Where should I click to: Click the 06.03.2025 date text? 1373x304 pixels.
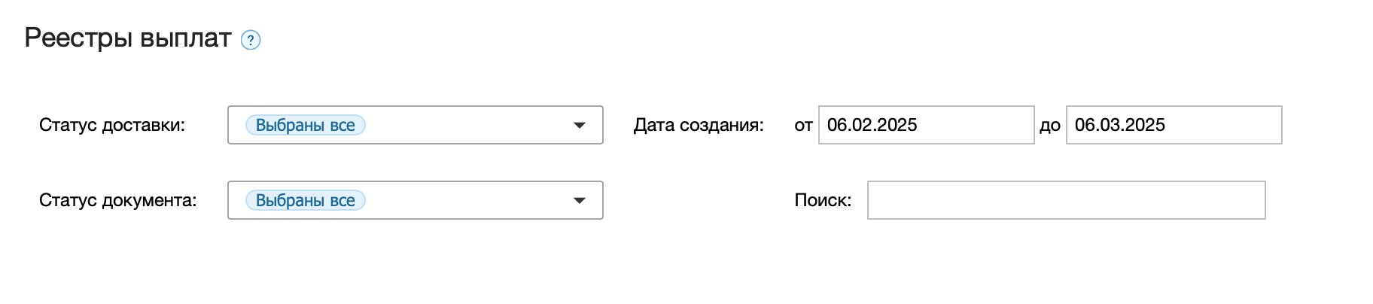tap(1119, 125)
